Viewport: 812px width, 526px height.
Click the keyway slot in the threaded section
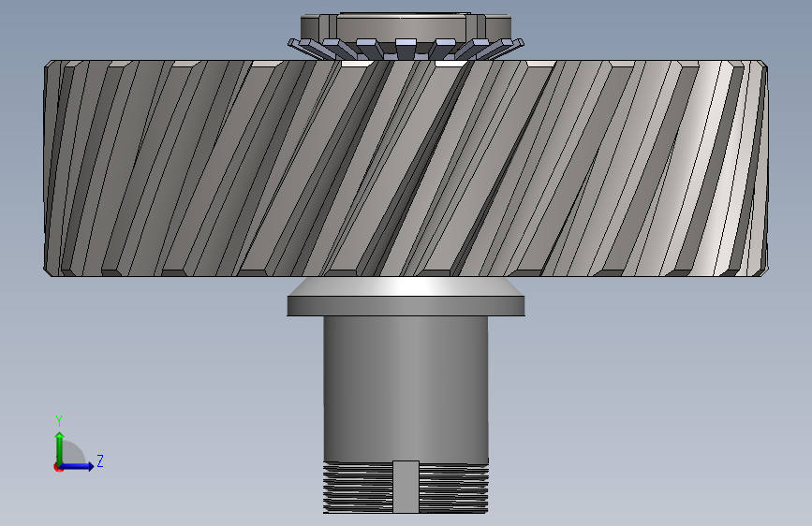point(406,487)
